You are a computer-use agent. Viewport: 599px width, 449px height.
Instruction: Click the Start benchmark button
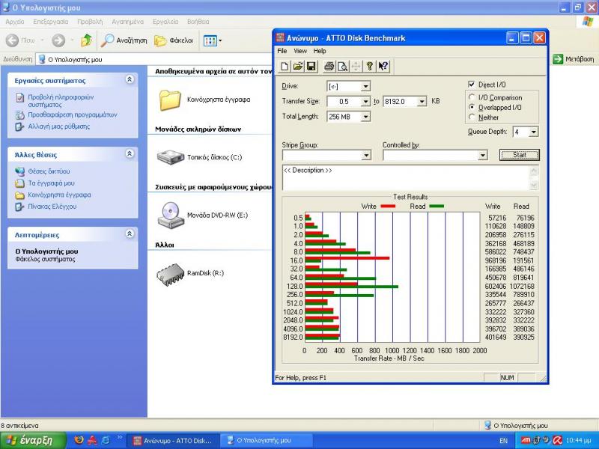point(519,155)
